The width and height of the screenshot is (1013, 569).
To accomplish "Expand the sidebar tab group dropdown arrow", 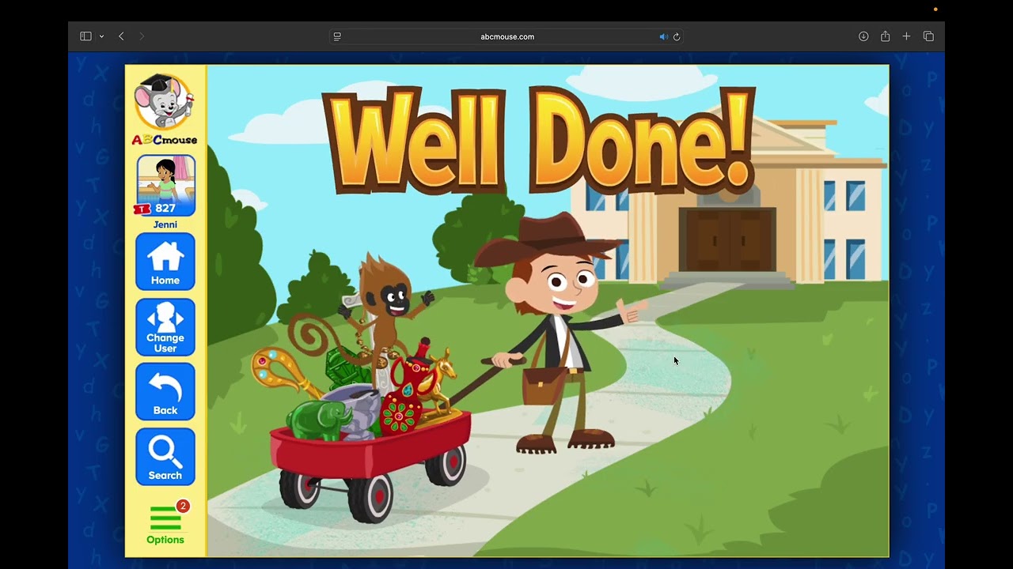I will coord(101,36).
